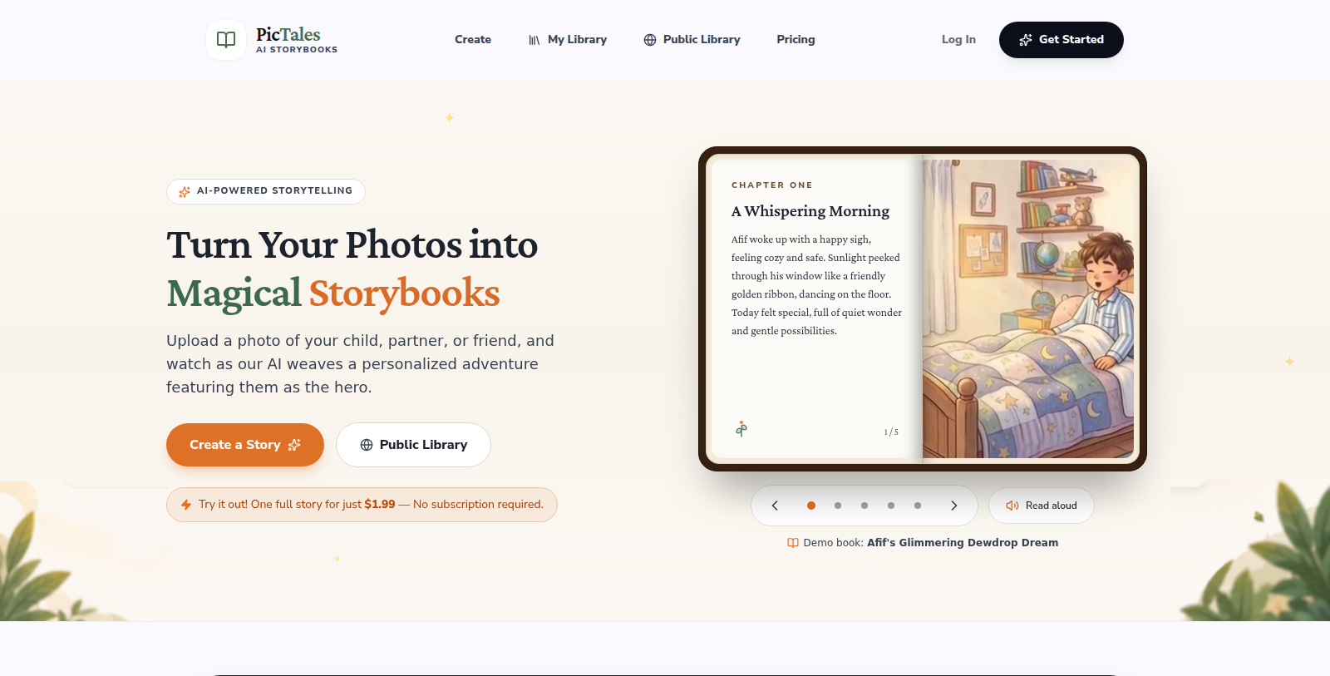Click the Read aloud button
The width and height of the screenshot is (1330, 676).
[x=1042, y=506]
